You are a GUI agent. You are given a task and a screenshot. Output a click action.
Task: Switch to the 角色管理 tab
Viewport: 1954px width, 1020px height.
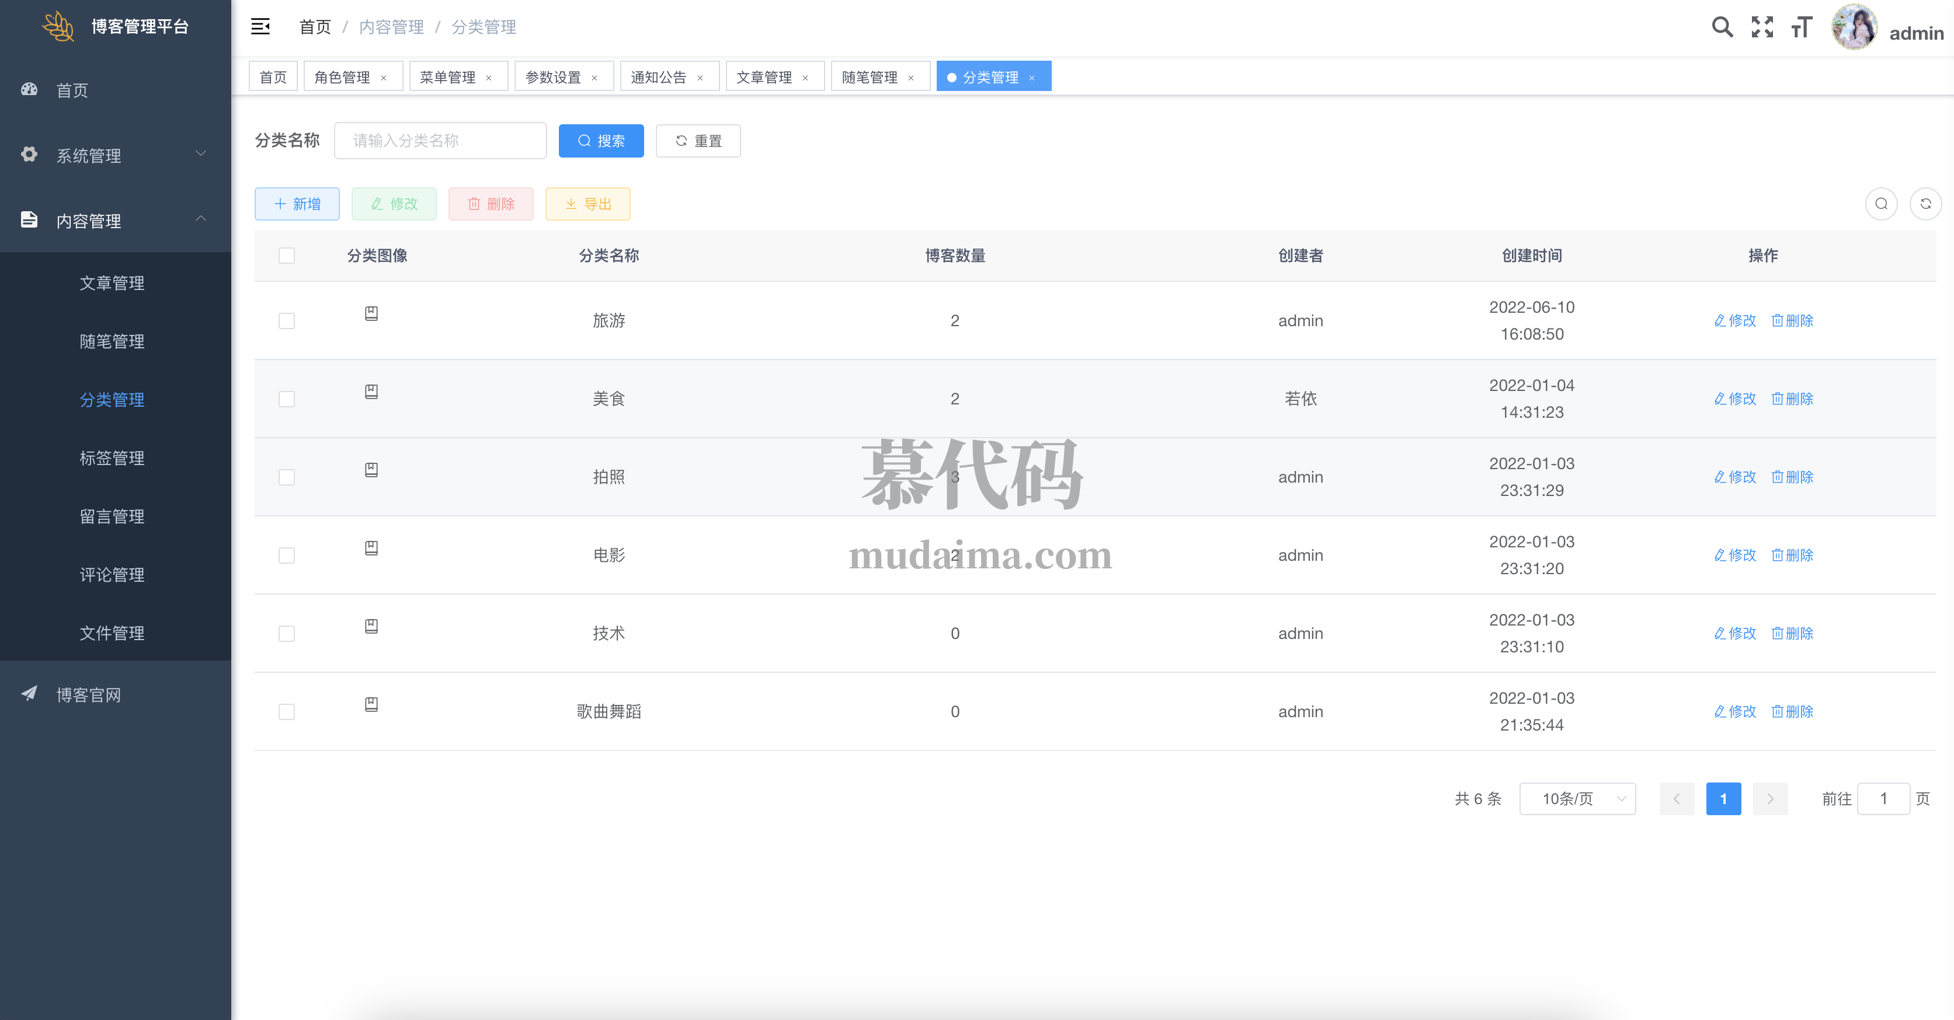(x=342, y=77)
